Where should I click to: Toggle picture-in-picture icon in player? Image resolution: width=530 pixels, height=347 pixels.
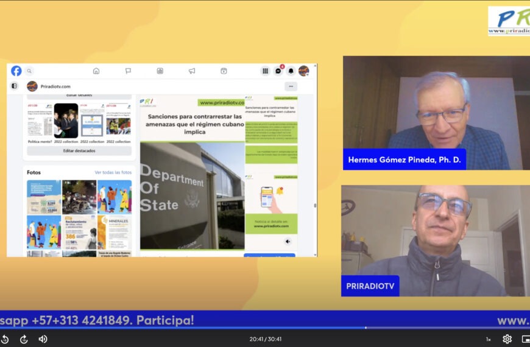(x=526, y=339)
